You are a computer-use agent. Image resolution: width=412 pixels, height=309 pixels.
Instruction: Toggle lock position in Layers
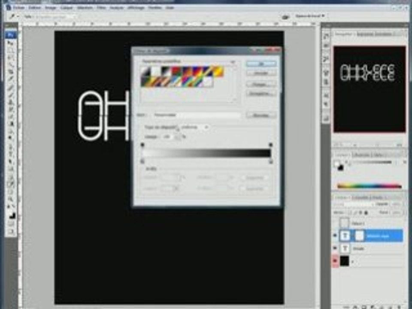pyautogui.click(x=361, y=212)
